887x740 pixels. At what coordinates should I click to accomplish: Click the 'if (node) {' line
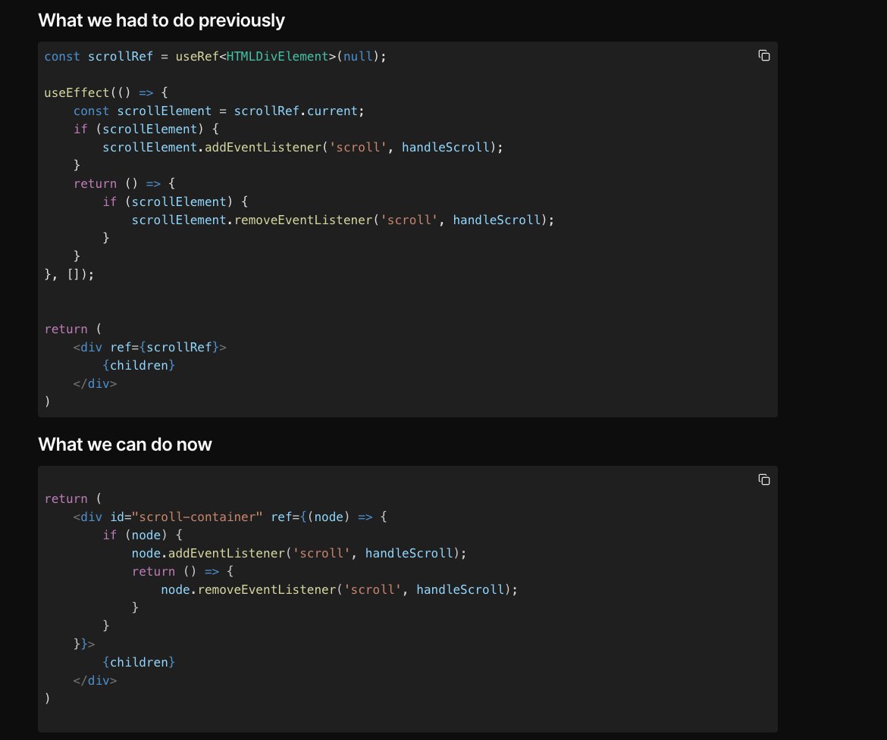[x=143, y=535]
